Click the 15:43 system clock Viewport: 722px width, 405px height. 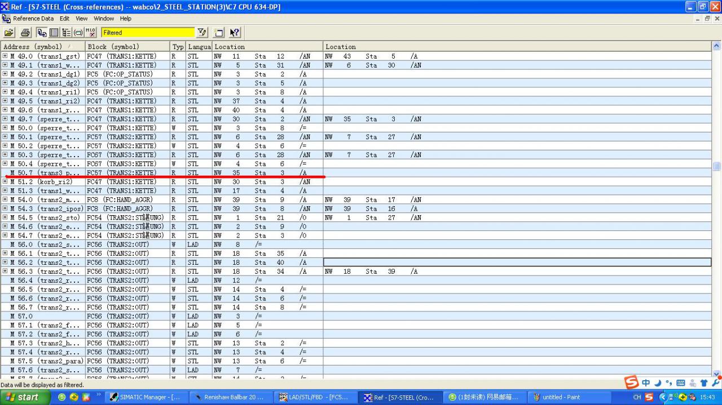(x=707, y=397)
